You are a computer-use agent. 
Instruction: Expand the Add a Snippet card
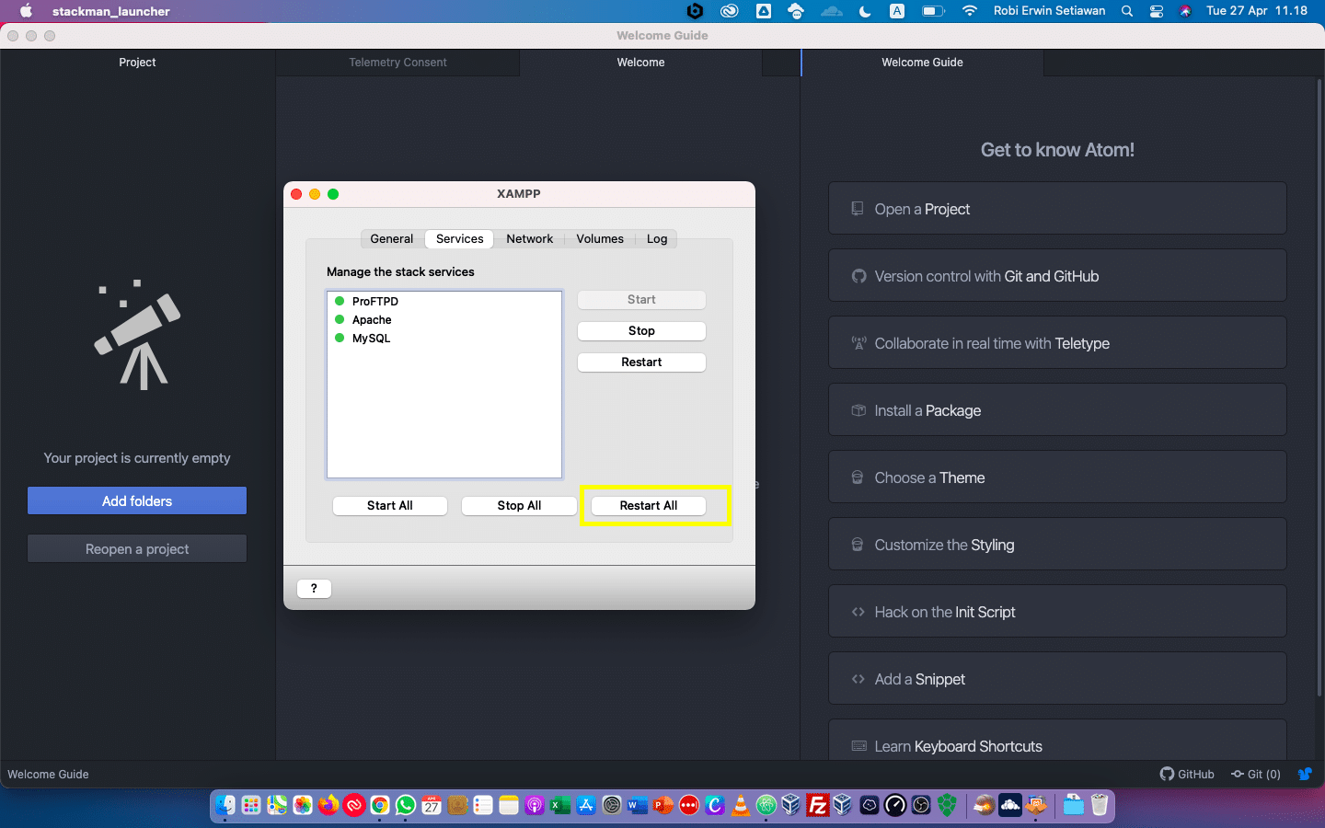[x=1057, y=679]
